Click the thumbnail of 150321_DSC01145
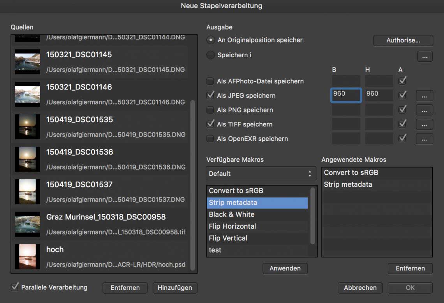Image resolution: width=444 pixels, height=303 pixels. tap(27, 62)
